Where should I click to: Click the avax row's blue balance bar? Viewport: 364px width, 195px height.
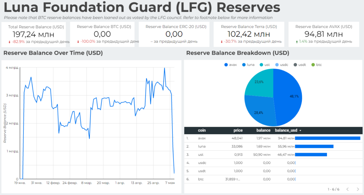[x=327, y=138]
